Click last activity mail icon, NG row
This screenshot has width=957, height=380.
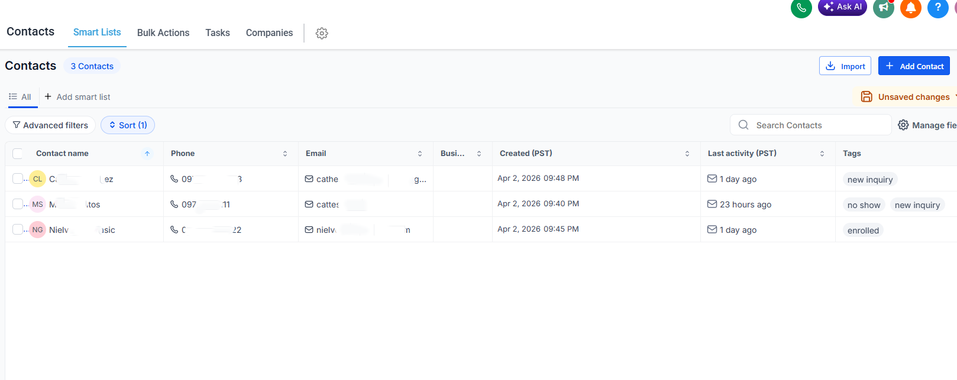[x=712, y=229]
